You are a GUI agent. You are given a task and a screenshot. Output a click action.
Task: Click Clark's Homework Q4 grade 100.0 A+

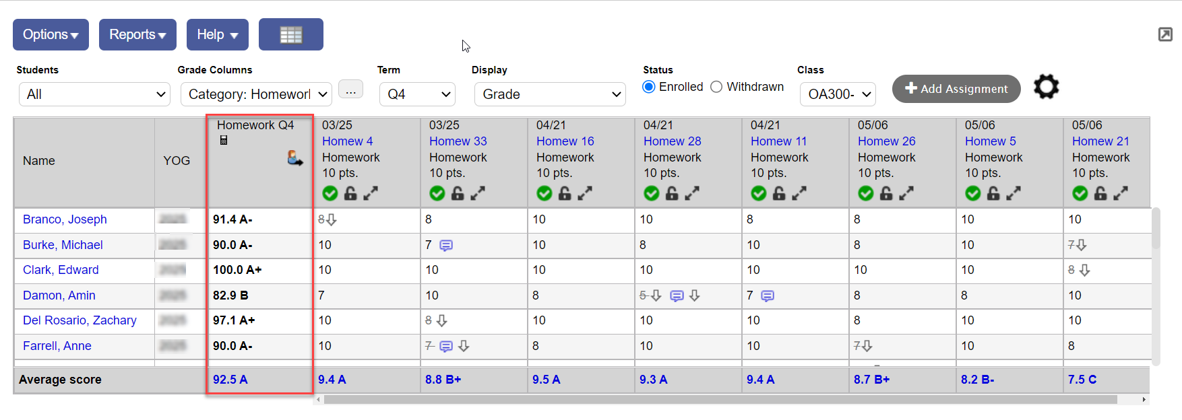coord(237,270)
